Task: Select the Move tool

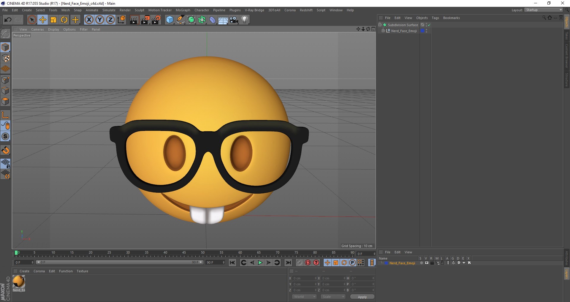Action: (43, 20)
